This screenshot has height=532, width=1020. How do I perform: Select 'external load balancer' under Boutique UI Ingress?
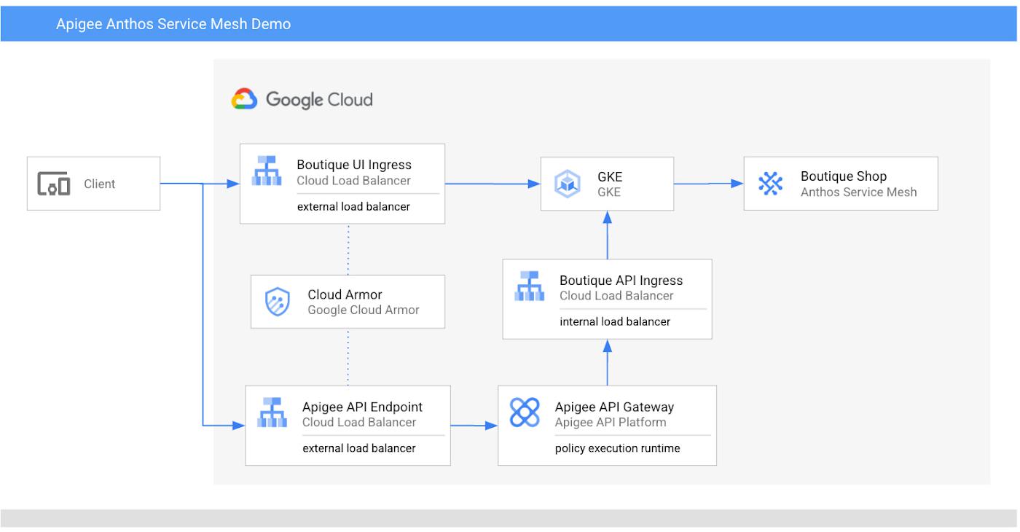(x=353, y=206)
